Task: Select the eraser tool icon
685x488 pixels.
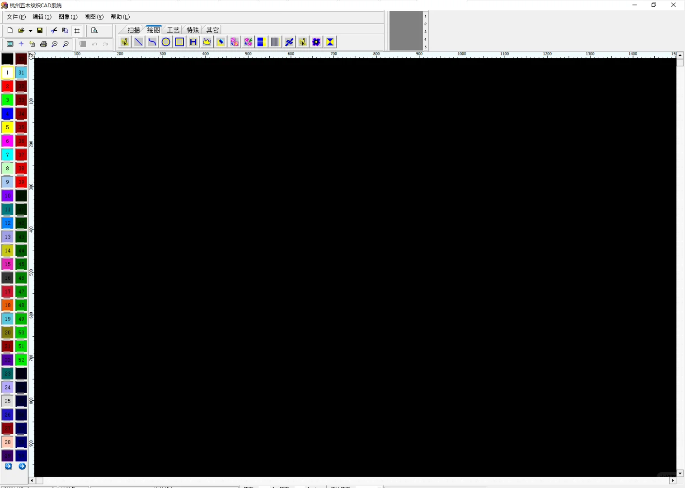Action: (x=221, y=42)
